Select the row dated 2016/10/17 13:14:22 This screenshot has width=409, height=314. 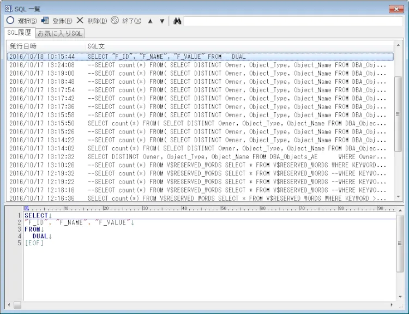[200, 140]
